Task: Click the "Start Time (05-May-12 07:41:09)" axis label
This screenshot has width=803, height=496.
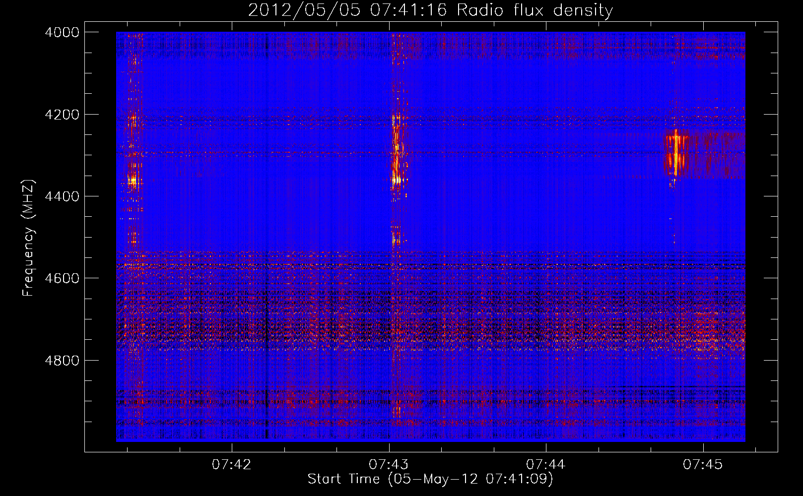Action: 430,479
